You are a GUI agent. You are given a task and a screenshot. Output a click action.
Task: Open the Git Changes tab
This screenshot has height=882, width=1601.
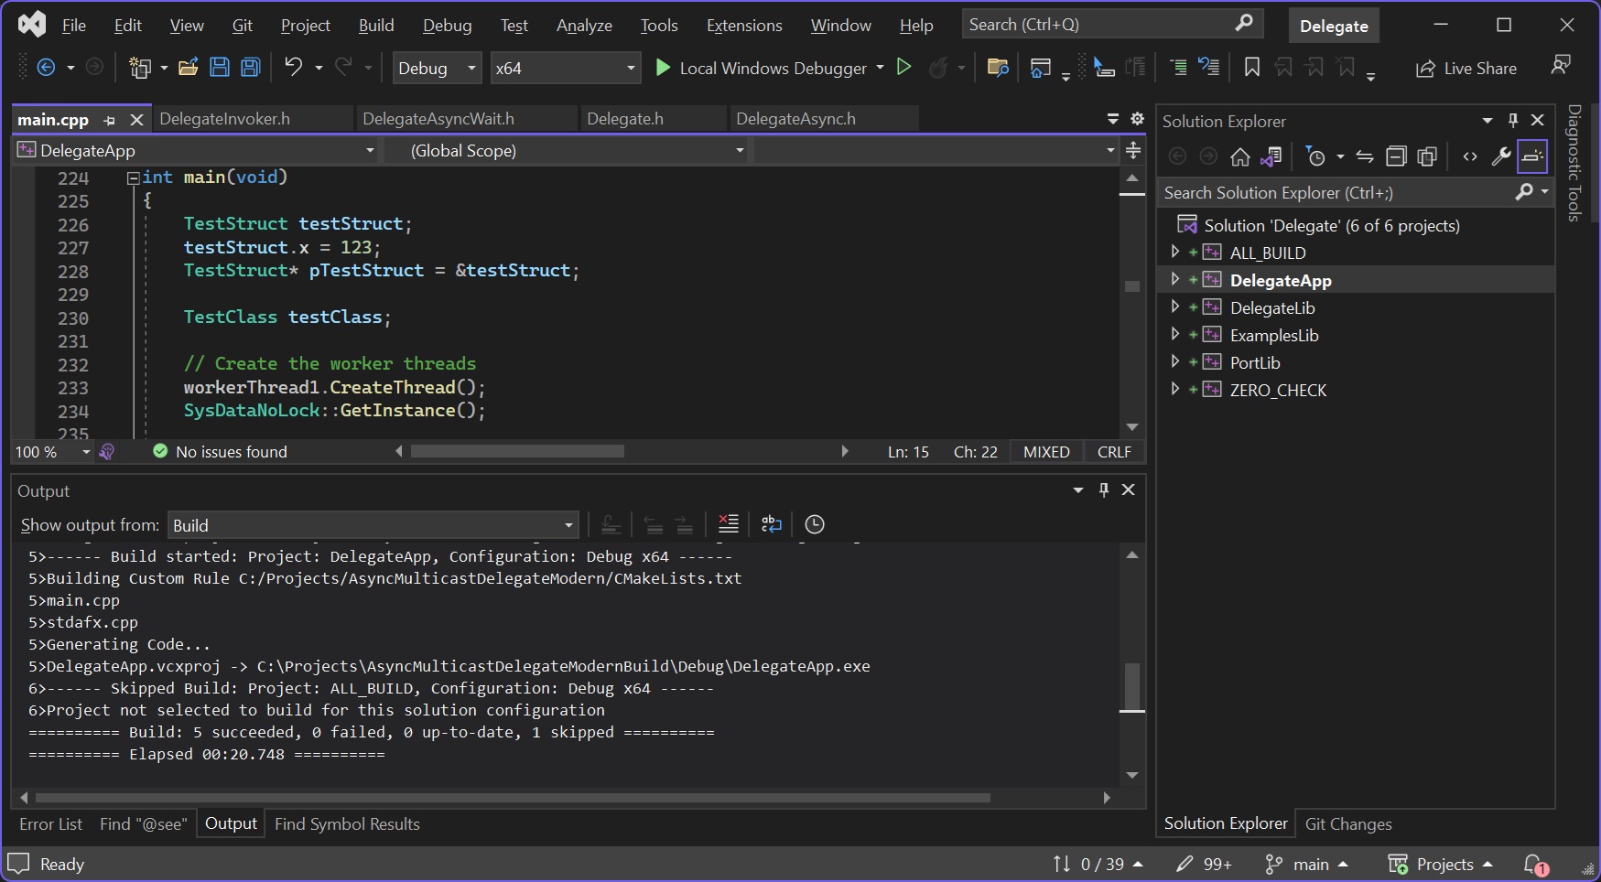pyautogui.click(x=1347, y=824)
